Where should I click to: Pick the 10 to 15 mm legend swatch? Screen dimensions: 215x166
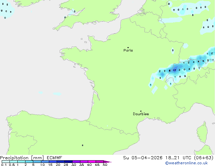pos(45,162)
